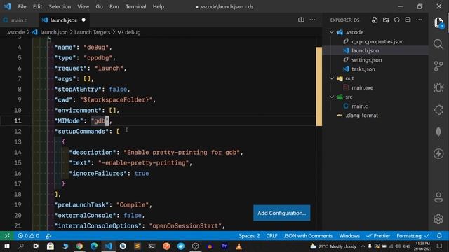The image size is (449, 252).
Task: Change the CRLF end-of-line sequence
Action: coord(272,236)
